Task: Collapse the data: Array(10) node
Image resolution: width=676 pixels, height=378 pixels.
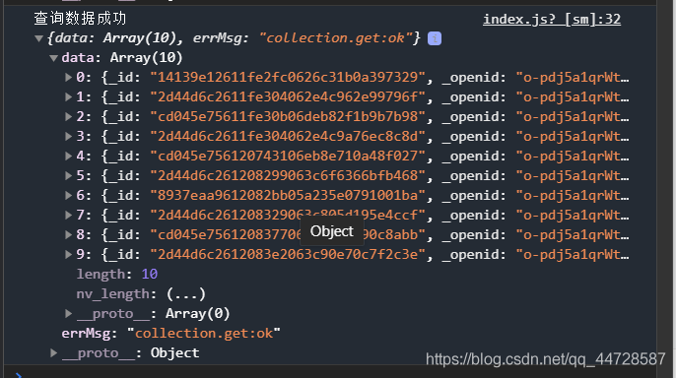Action: pos(54,58)
